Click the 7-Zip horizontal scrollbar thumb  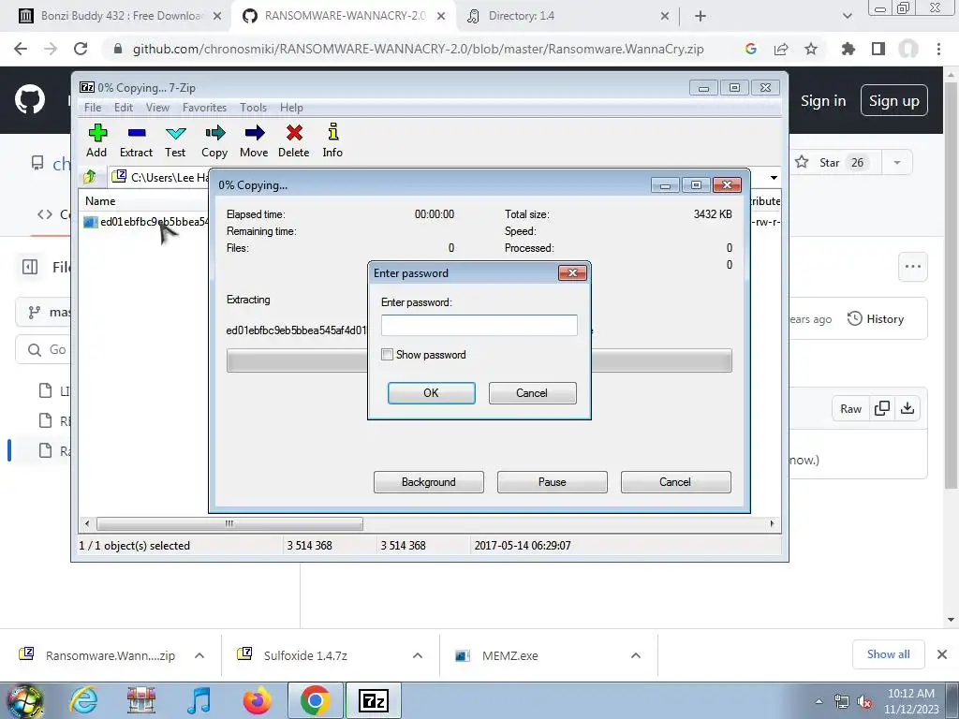point(229,524)
